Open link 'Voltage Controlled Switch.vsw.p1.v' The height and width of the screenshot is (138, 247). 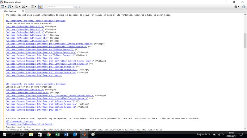point(27,38)
